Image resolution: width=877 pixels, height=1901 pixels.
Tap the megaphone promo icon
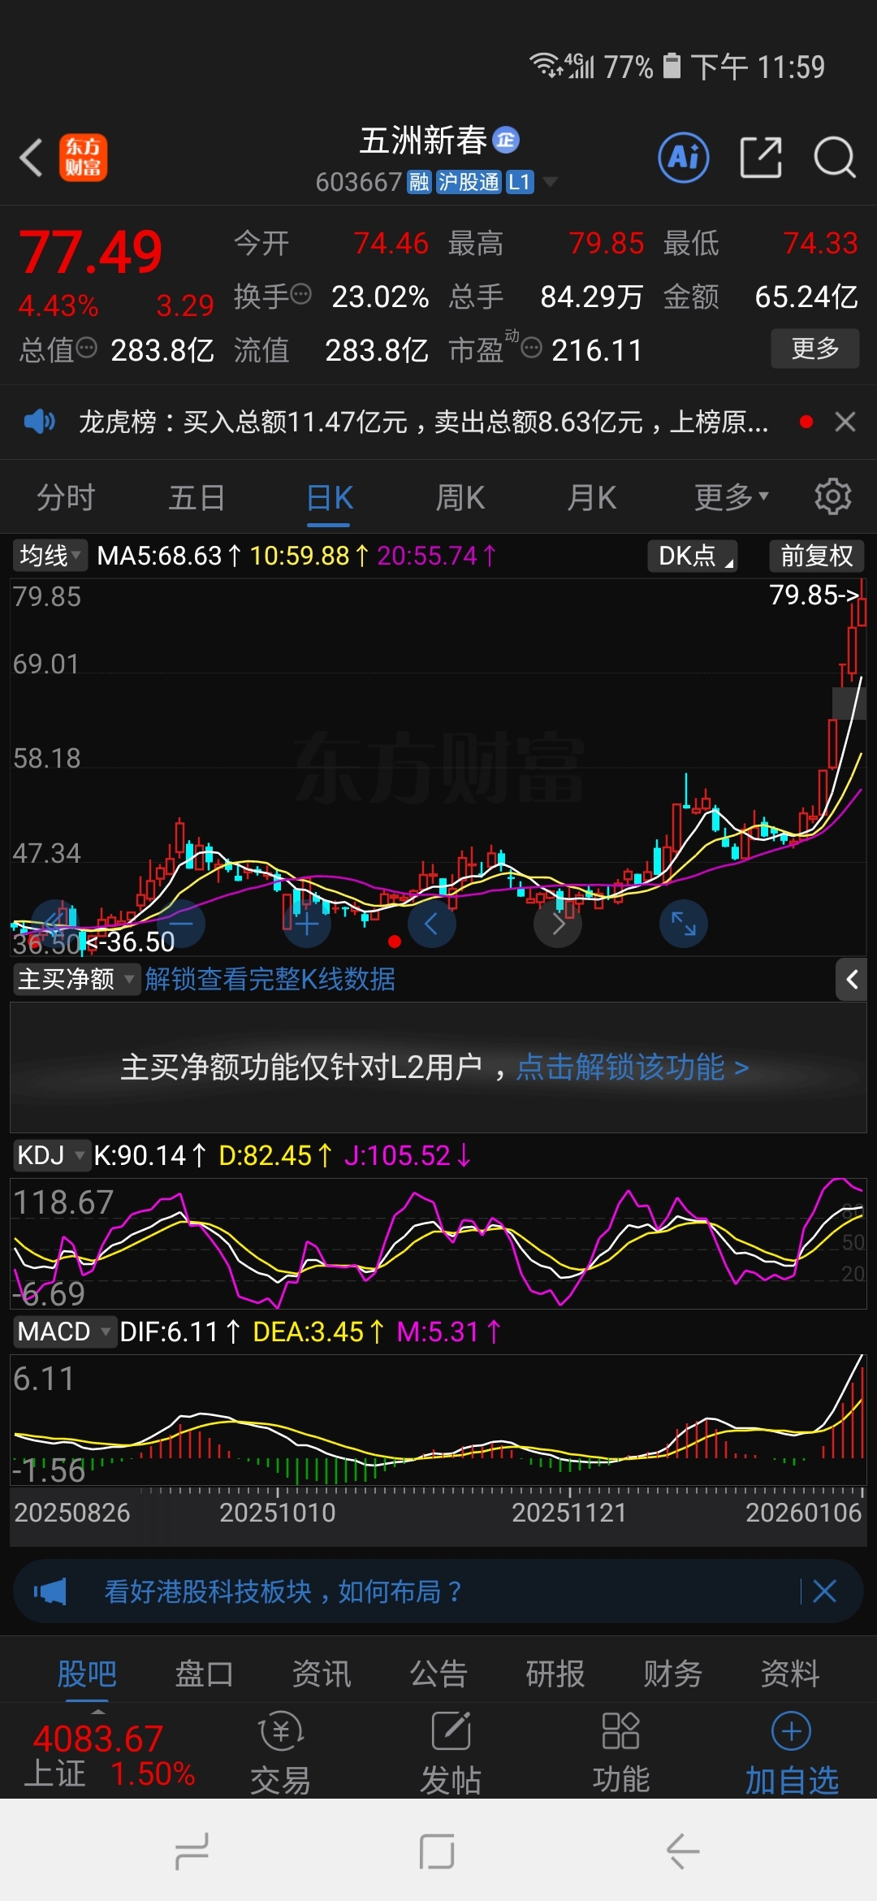50,1591
